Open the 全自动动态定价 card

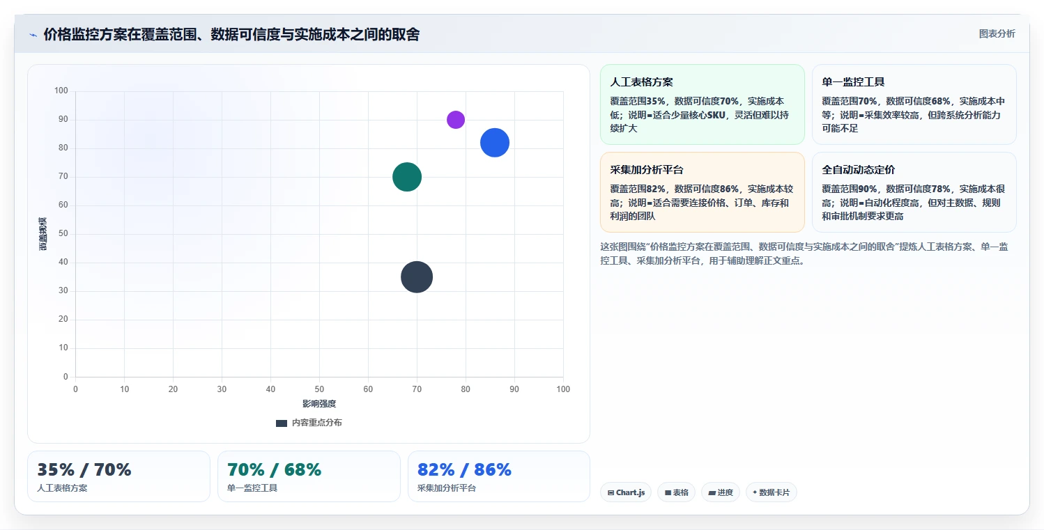coord(914,192)
